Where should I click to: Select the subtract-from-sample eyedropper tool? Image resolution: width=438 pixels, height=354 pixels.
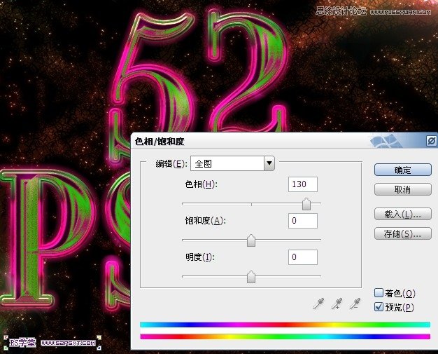click(355, 304)
